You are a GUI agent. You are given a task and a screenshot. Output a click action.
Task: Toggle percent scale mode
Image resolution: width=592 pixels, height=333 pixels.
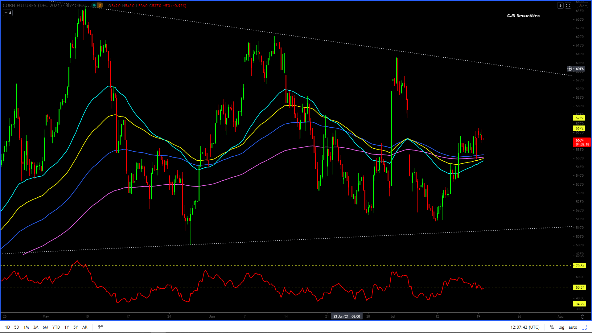pos(552,327)
